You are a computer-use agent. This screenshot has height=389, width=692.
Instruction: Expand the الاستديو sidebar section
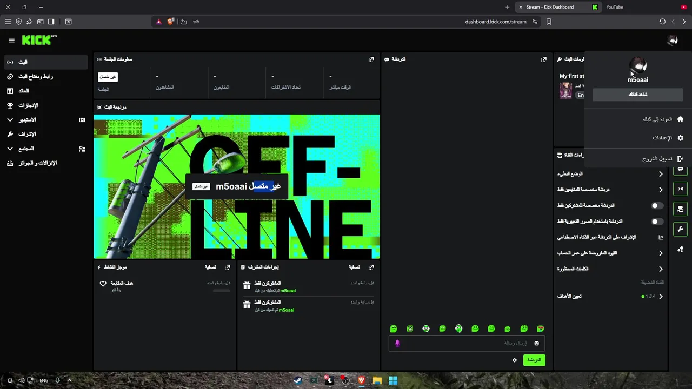(x=46, y=119)
